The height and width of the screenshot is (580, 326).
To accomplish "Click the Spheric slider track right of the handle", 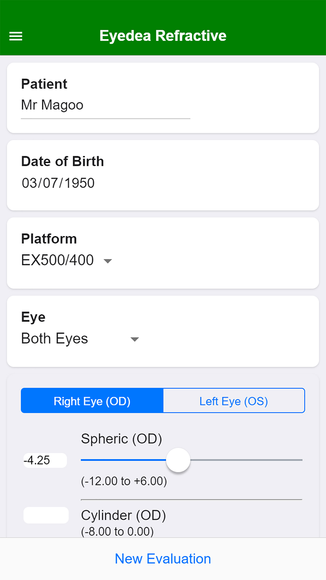I will coord(246,460).
